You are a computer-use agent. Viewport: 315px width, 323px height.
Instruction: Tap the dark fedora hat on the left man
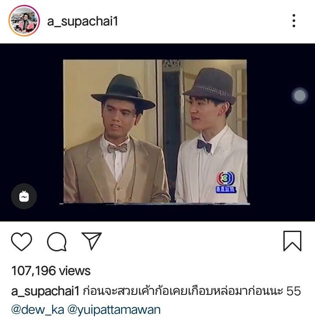123,92
